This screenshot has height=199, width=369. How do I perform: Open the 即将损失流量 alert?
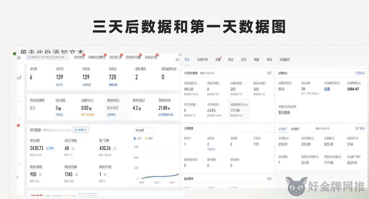coord(133,57)
